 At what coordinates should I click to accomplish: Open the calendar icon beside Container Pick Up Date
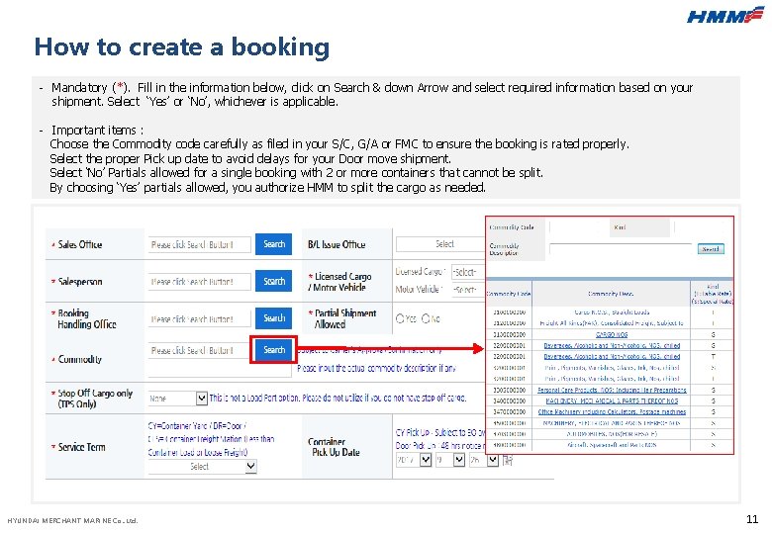pyautogui.click(x=508, y=460)
